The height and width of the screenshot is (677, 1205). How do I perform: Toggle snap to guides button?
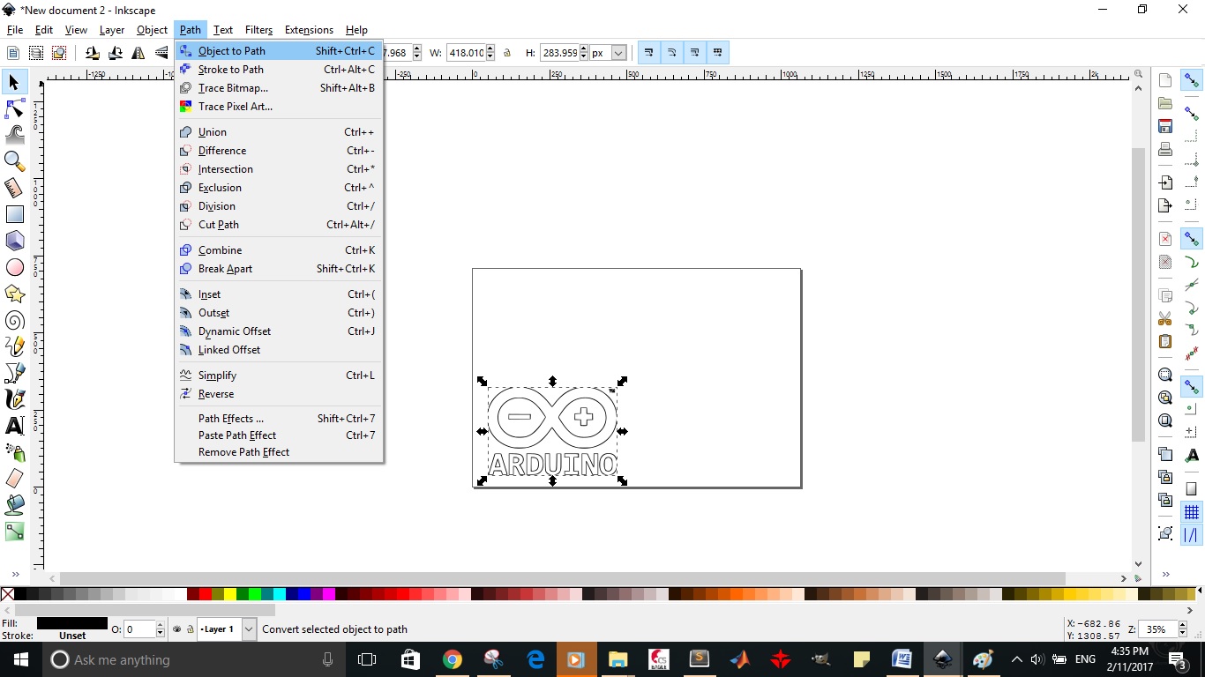[1192, 535]
